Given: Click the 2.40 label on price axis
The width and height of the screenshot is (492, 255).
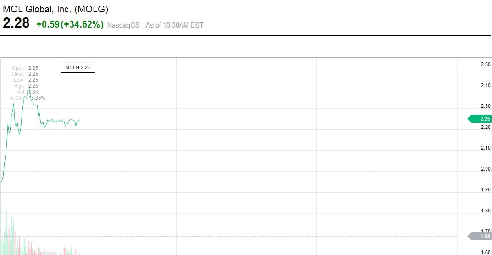Looking at the screenshot, I should point(485,85).
